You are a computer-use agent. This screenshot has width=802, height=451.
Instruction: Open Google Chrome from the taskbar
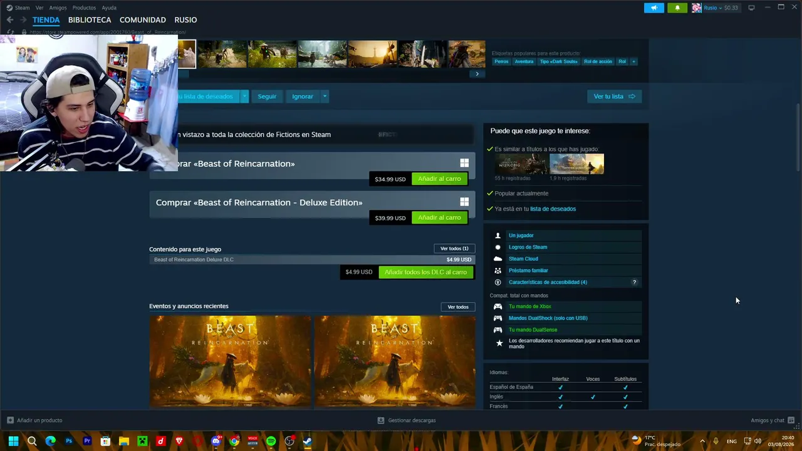(234, 441)
